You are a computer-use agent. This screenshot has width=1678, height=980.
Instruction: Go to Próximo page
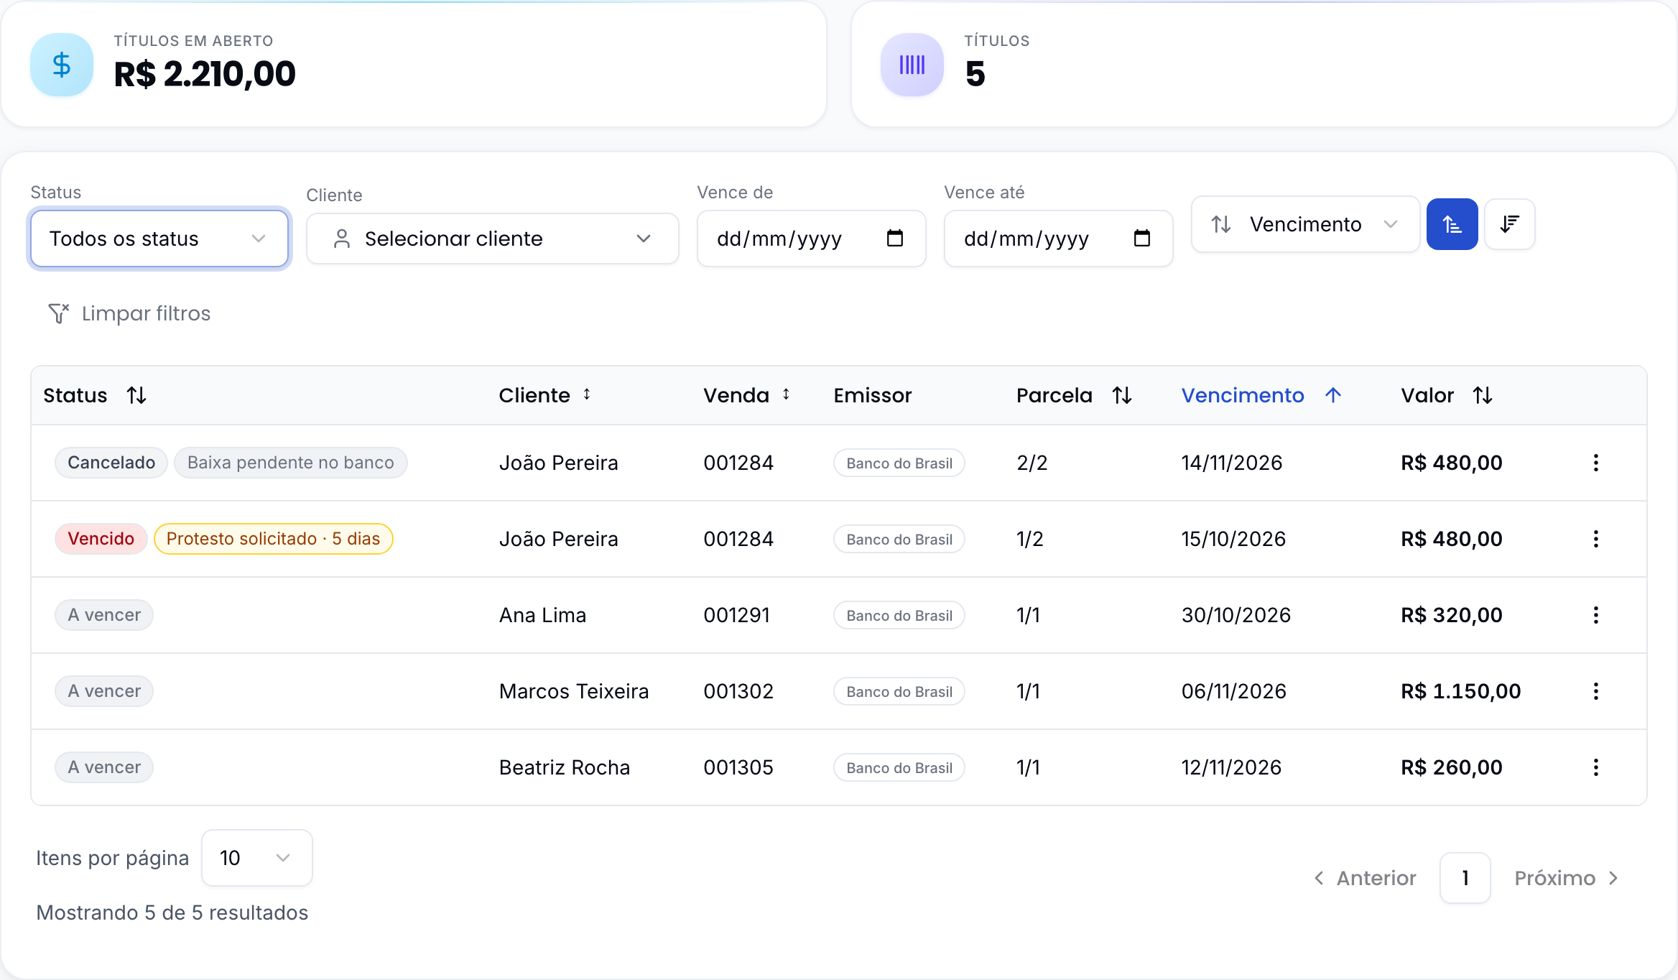coord(1566,878)
